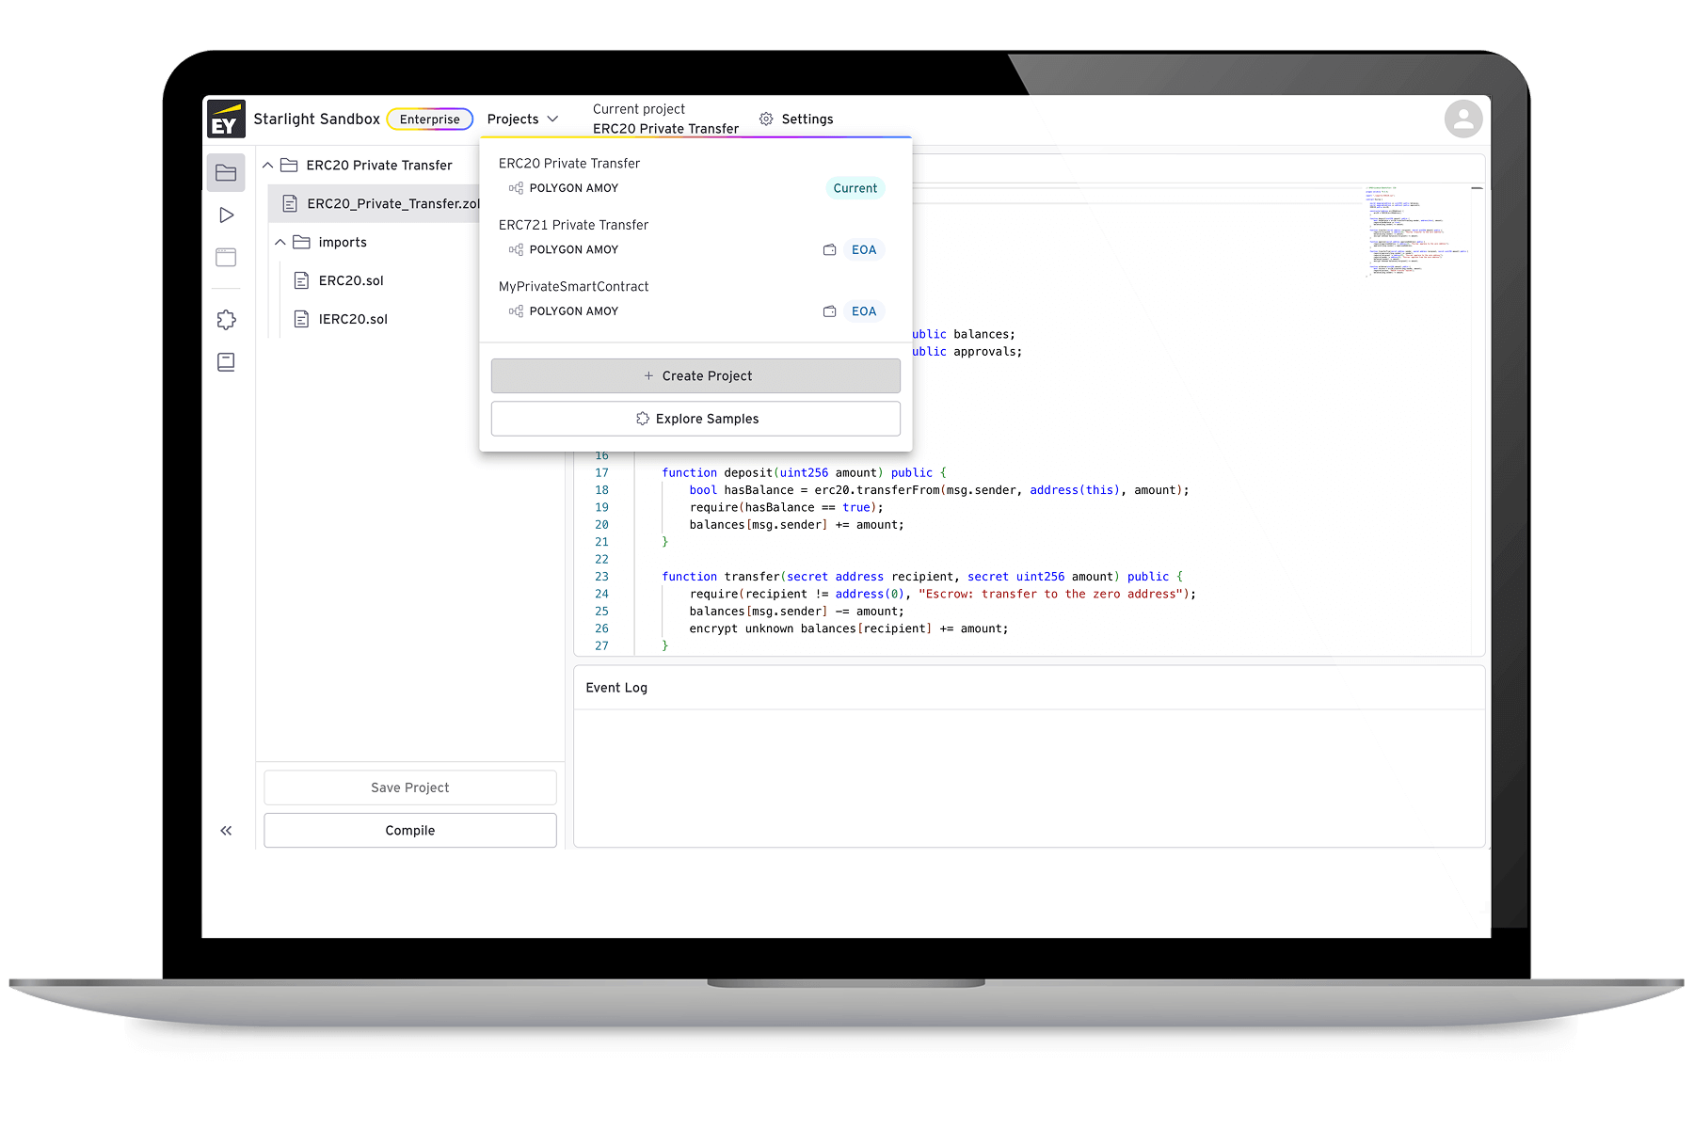
Task: Open Settings in the top bar
Action: coord(796,119)
